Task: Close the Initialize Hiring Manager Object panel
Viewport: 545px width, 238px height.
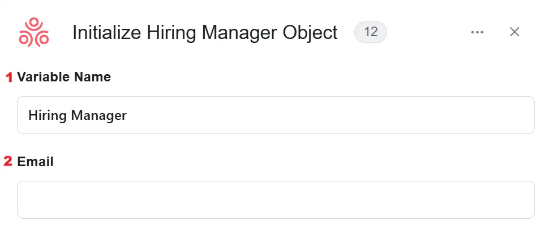Action: [x=514, y=32]
